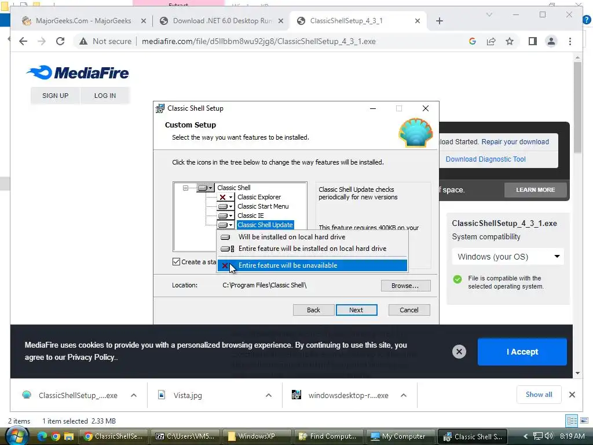The image size is (593, 445).
Task: Select Entire feature will be installed locally
Action: click(x=312, y=249)
